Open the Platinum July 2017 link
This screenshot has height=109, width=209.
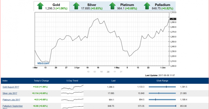coord(11,100)
